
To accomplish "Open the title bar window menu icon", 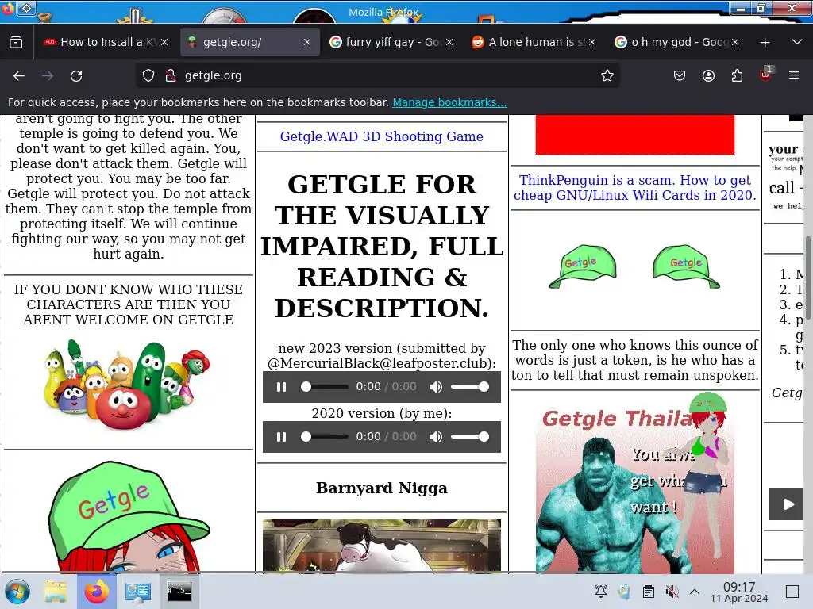I will coord(26,8).
